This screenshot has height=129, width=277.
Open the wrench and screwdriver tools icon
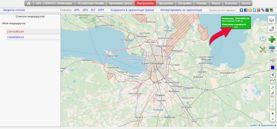click(x=262, y=49)
